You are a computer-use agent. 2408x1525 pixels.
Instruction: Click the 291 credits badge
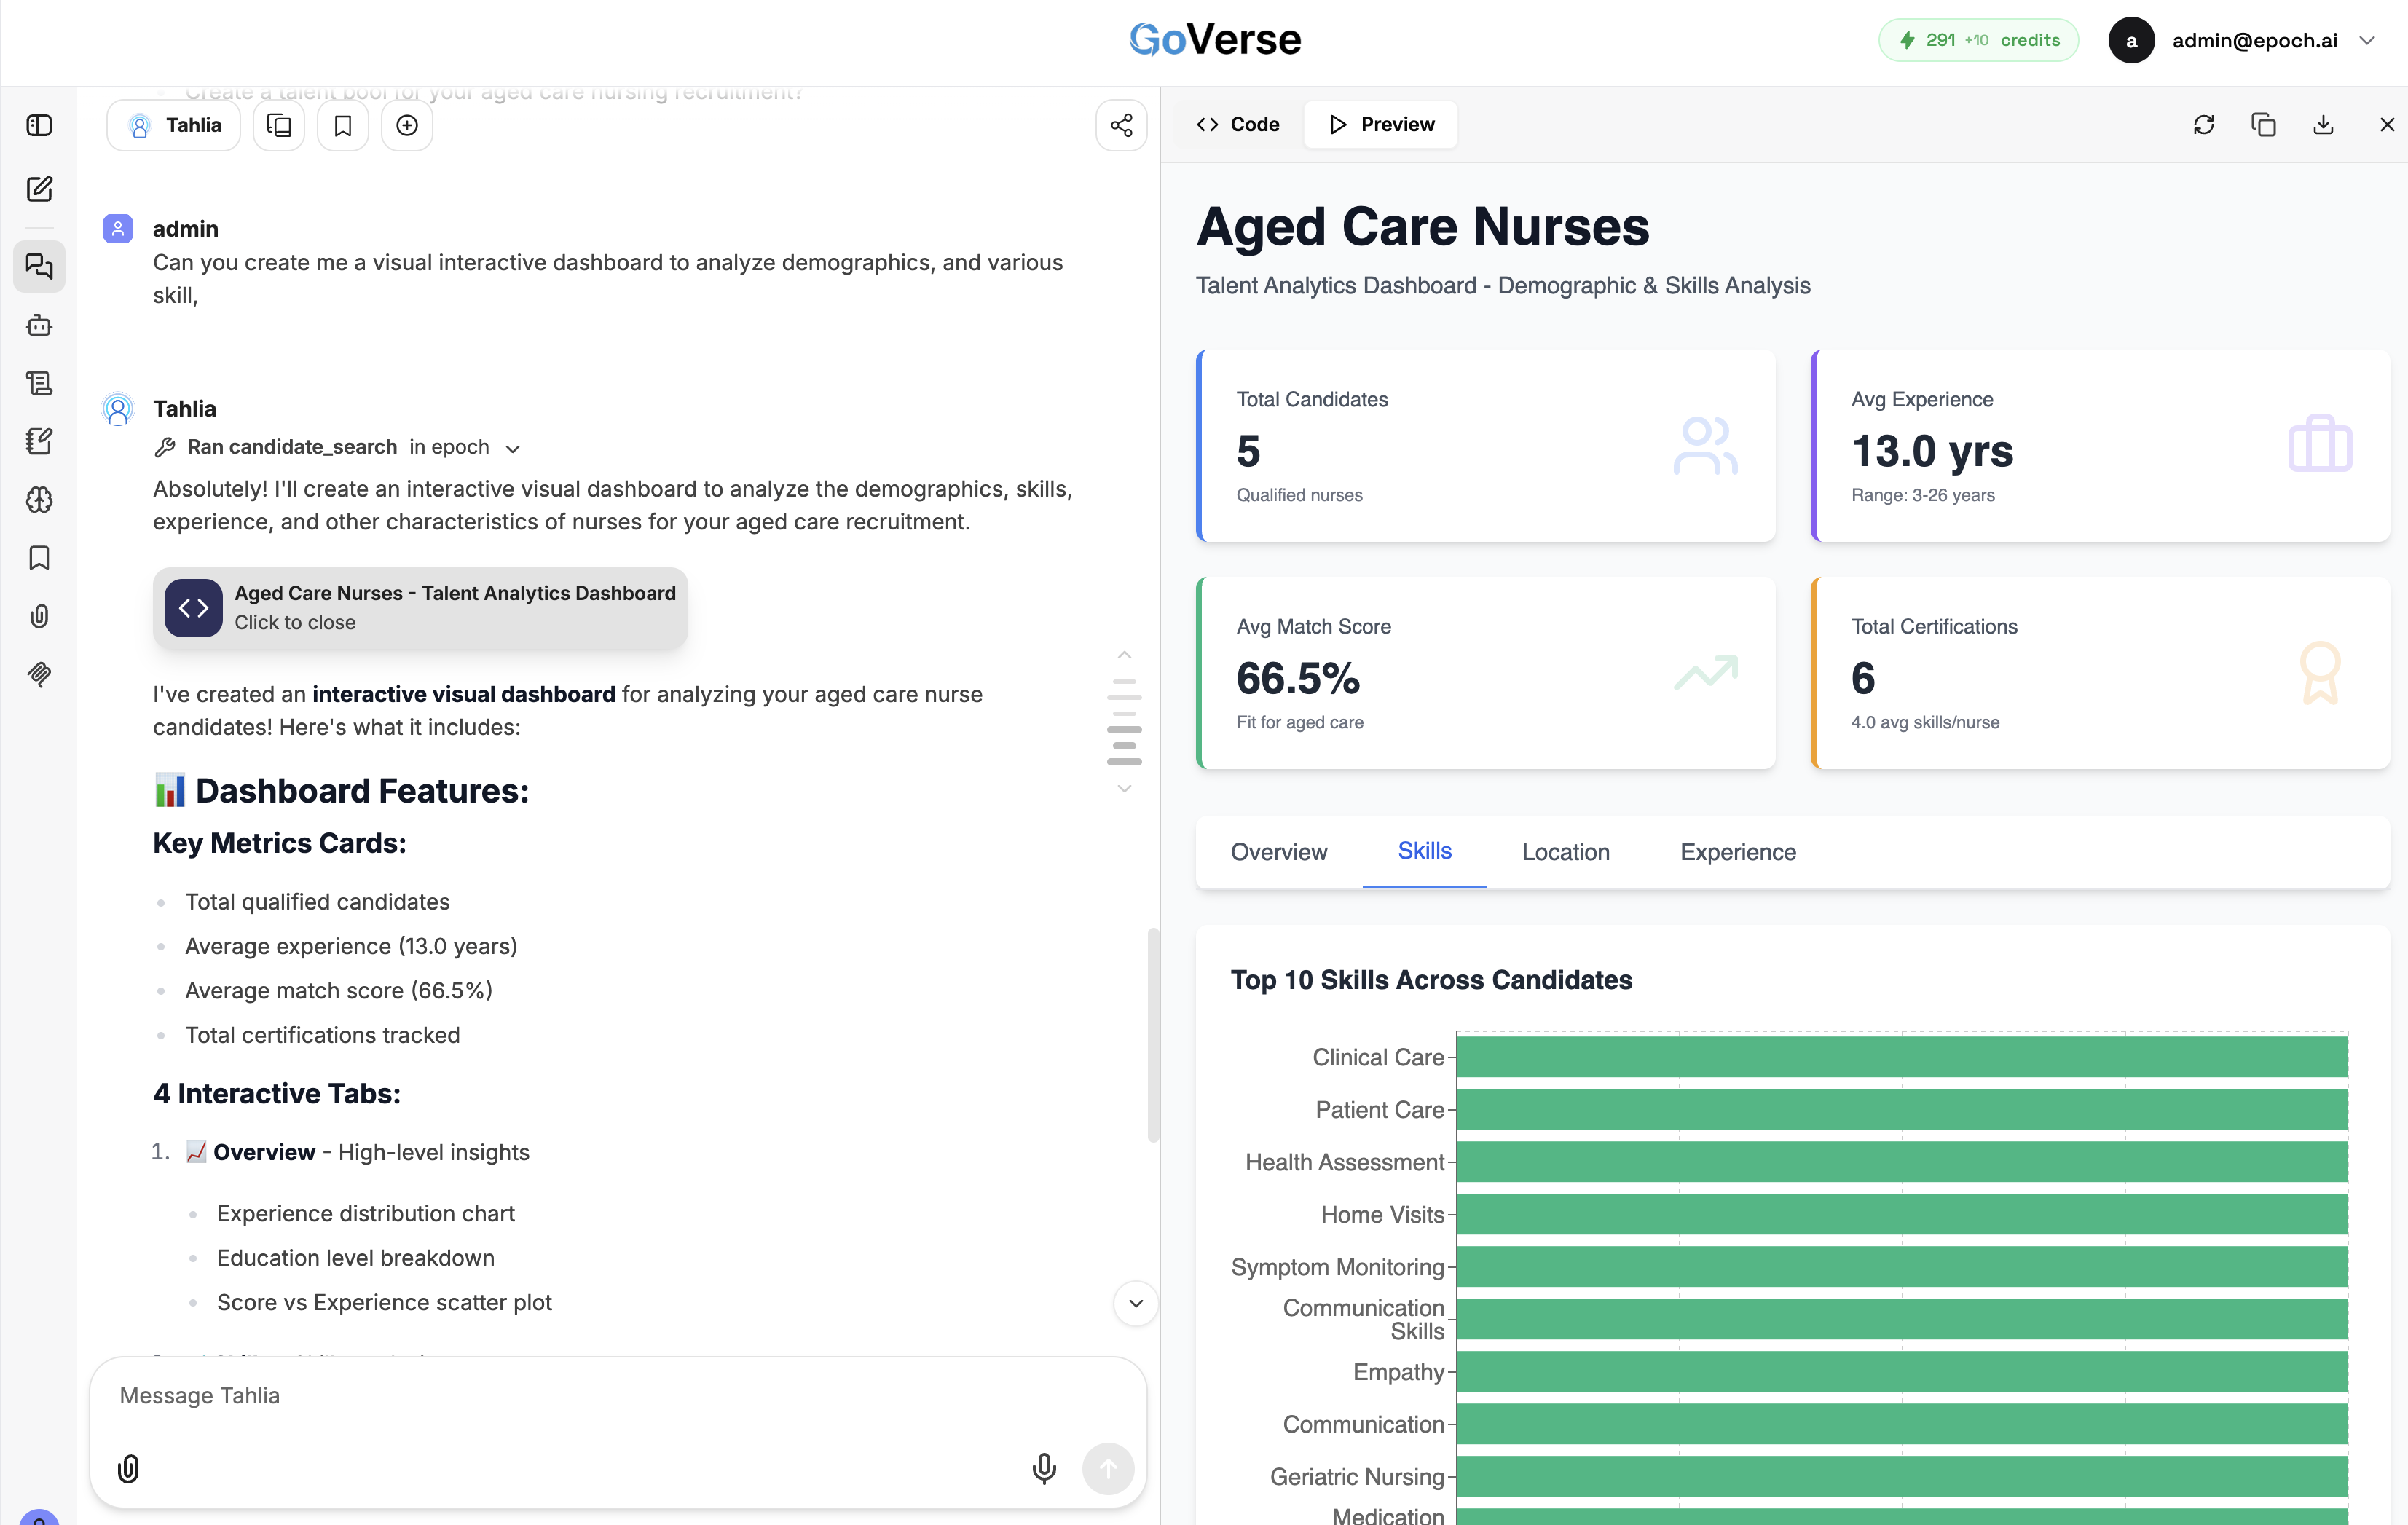(1978, 40)
